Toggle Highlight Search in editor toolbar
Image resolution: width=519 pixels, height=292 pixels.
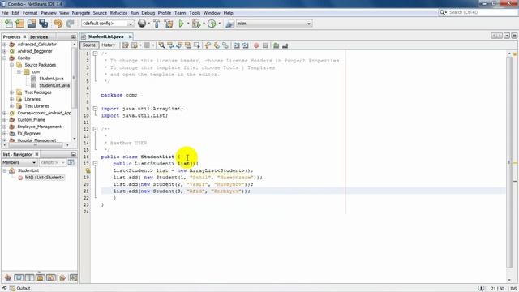tap(188, 45)
